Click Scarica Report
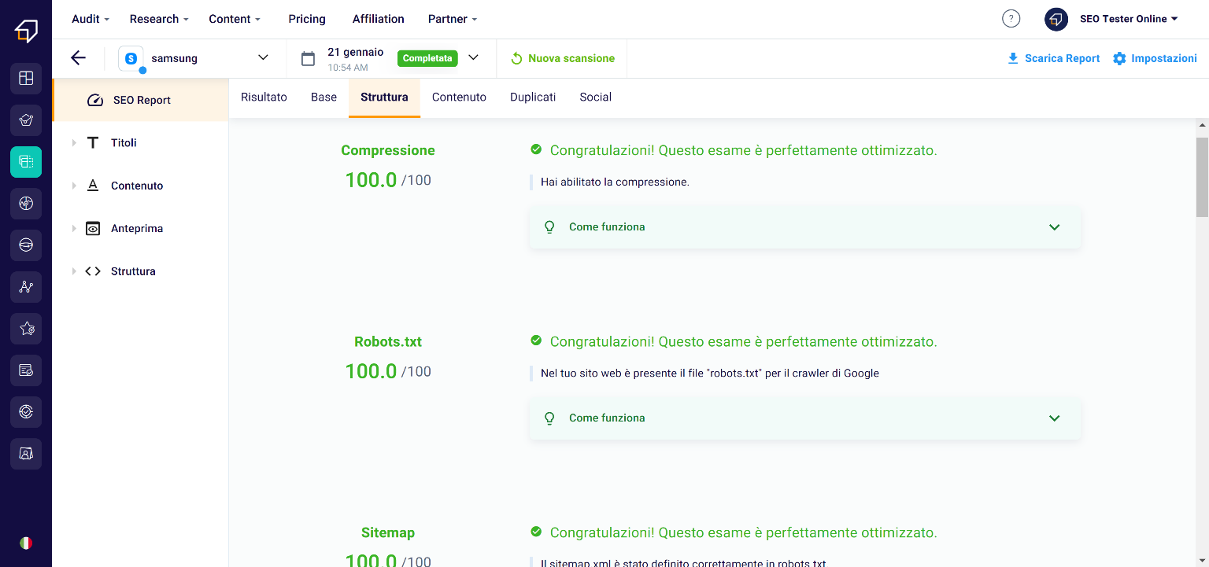Screen dimensions: 1209x567 coord(1053,57)
